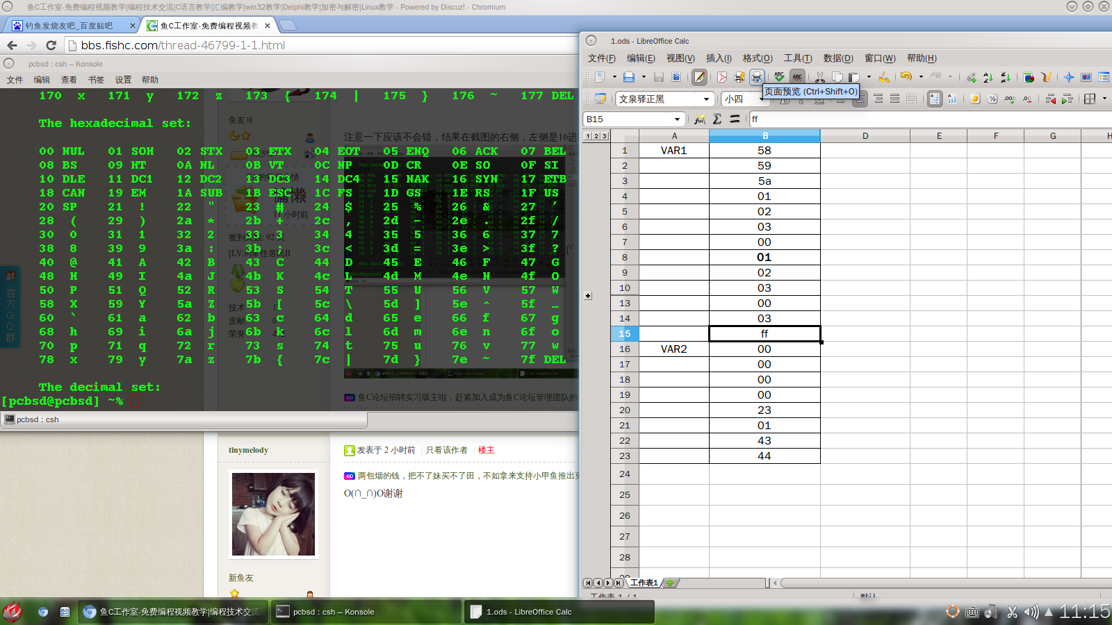Open the Navigator compass icon
Screen dimensions: 1112x625
point(1068,77)
